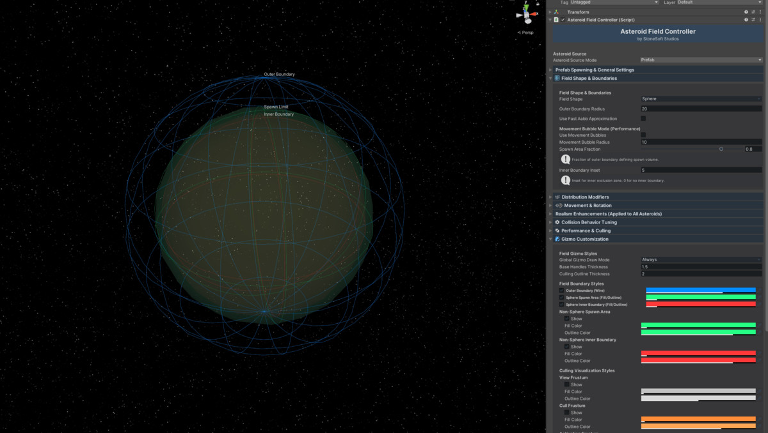The image size is (768, 433).
Task: Expand Prefab Spawning & General Settings section
Action: (550, 70)
